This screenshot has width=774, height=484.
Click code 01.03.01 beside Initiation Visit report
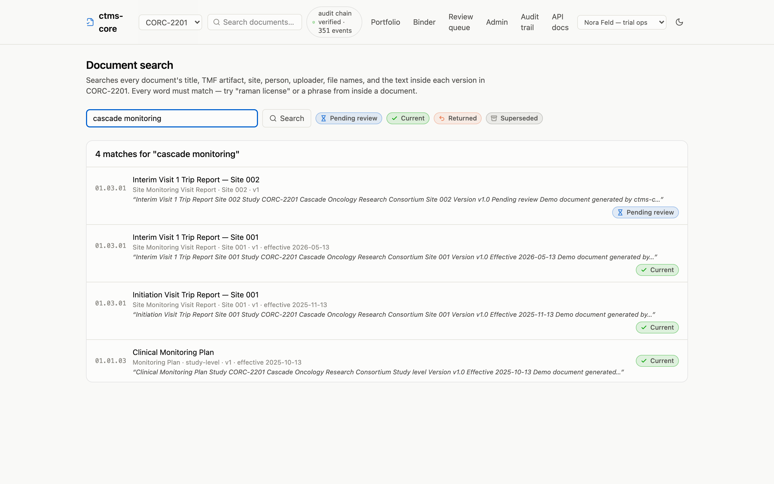pyautogui.click(x=110, y=303)
